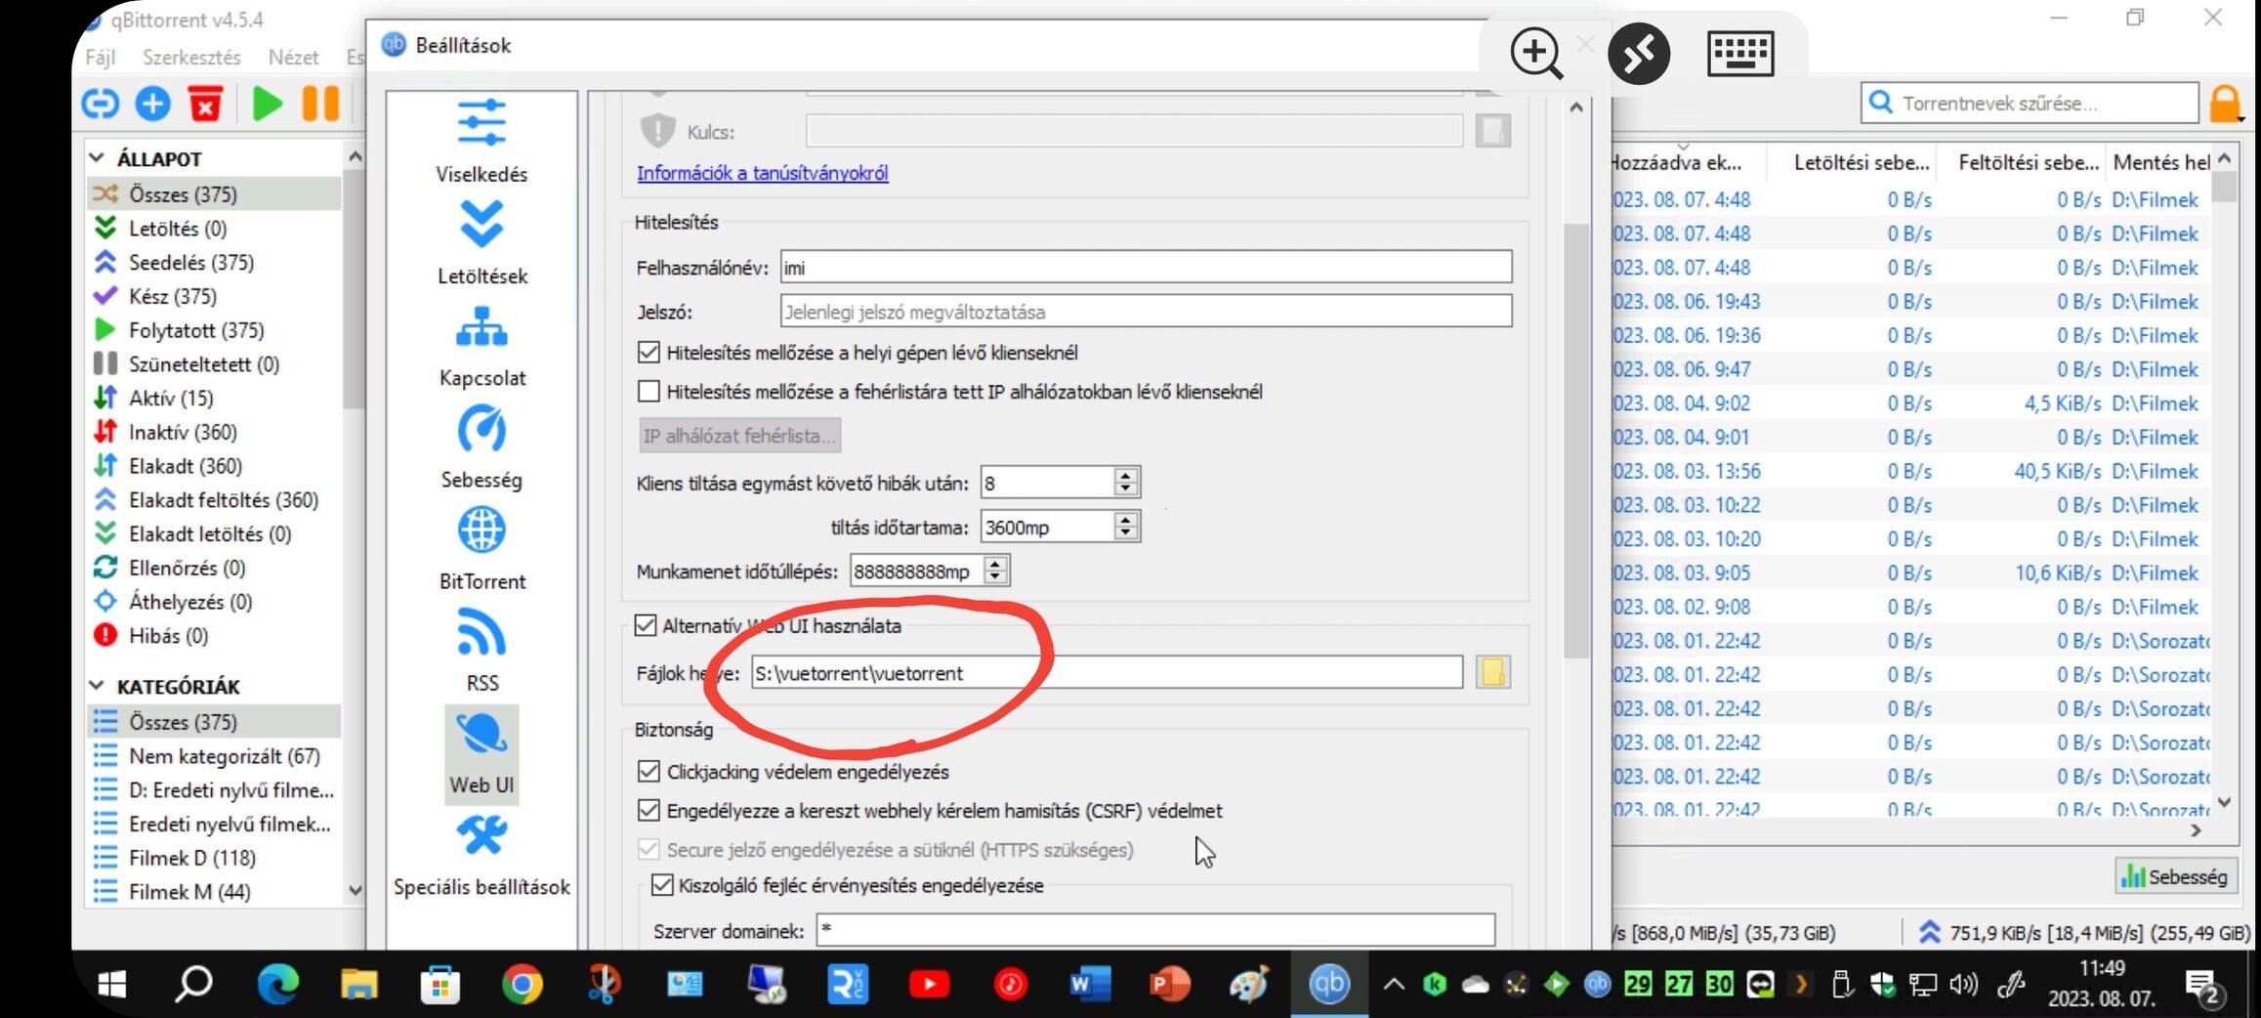This screenshot has height=1018, width=2261.
Task: Open Speciális beállítások section
Action: 482,856
